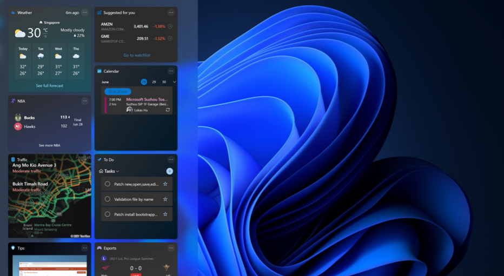Click 2021 LoL Pro League Summer title
504x276 pixels.
tap(131, 259)
